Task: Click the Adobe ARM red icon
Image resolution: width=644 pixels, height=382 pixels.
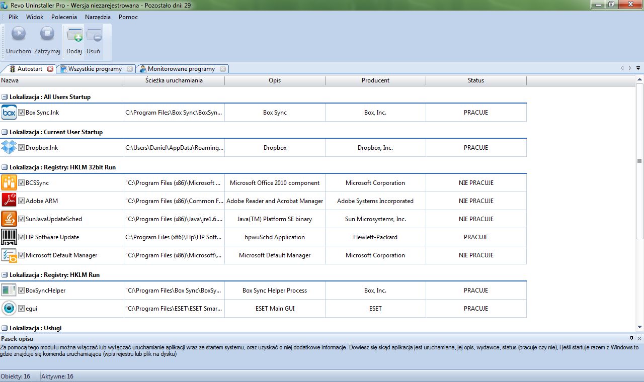Action: (9, 201)
